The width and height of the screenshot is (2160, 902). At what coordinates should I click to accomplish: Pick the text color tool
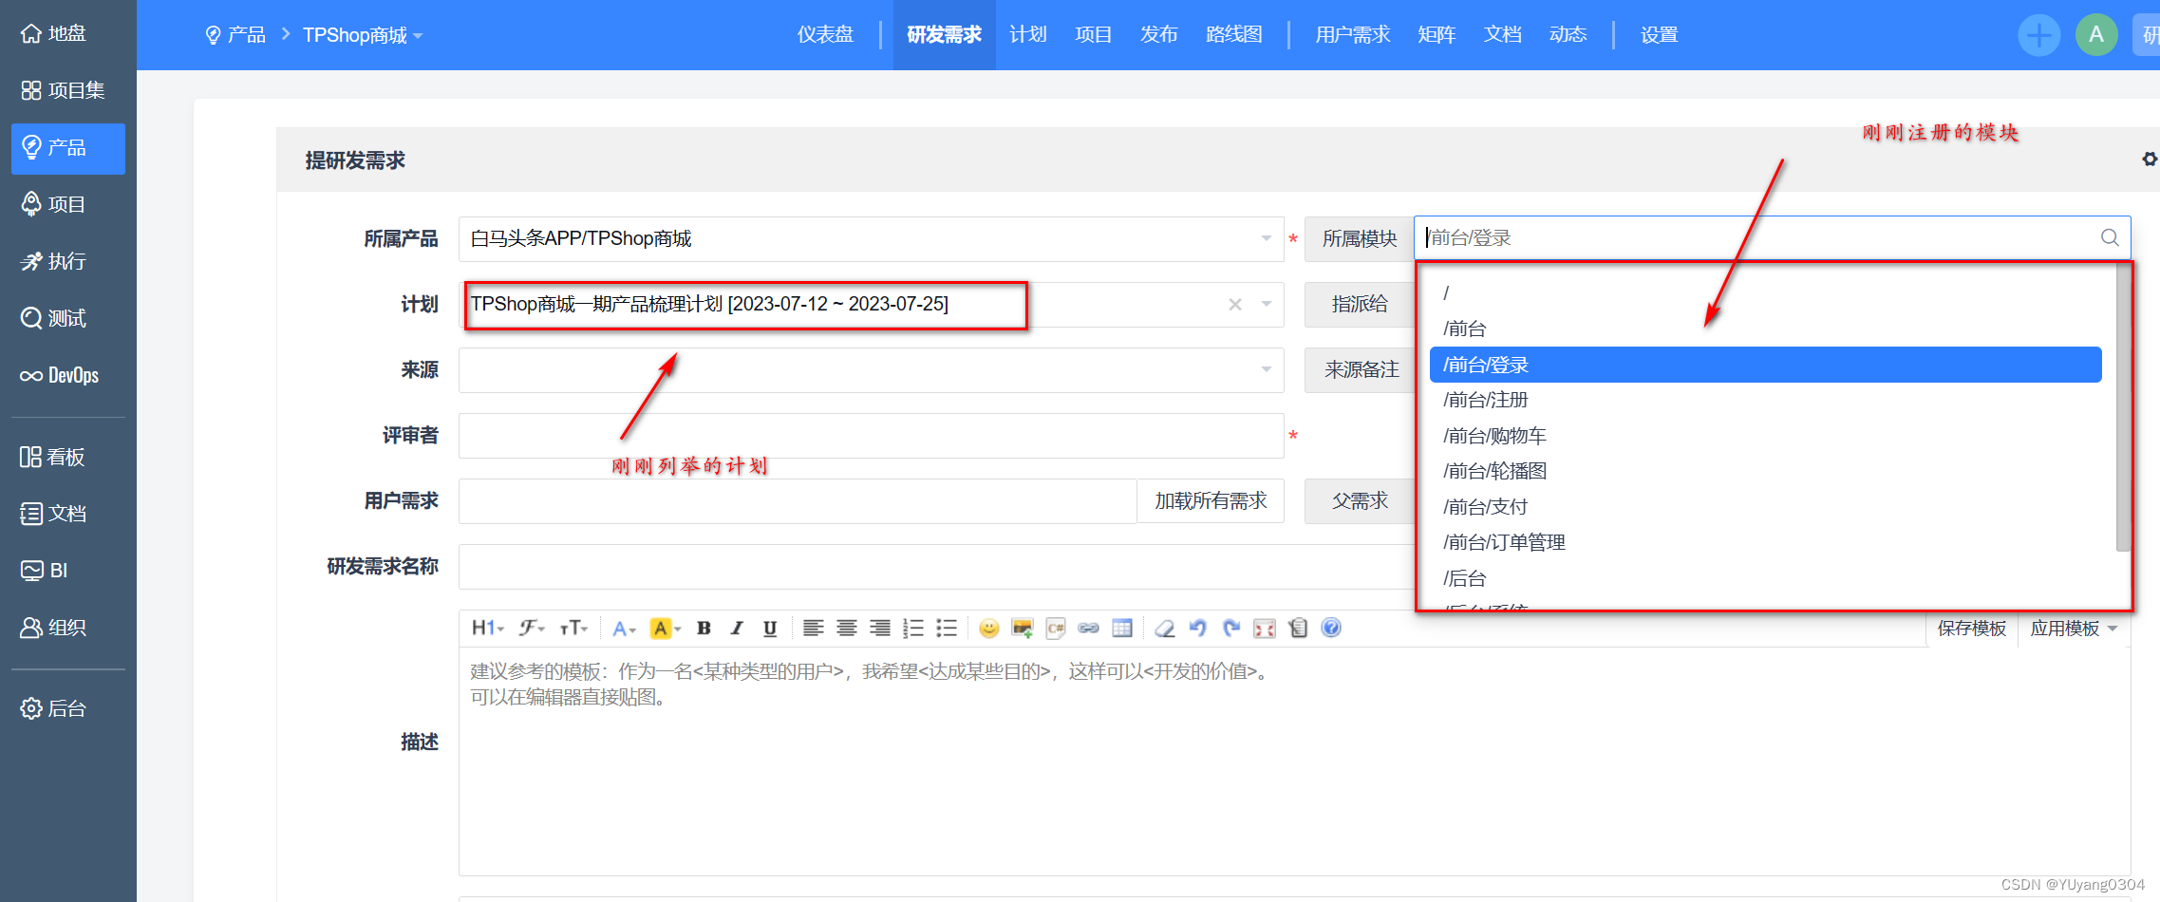click(x=624, y=628)
